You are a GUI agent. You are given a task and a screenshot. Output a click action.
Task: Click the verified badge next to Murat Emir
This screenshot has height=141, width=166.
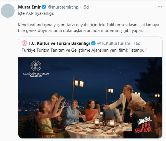point(44,7)
